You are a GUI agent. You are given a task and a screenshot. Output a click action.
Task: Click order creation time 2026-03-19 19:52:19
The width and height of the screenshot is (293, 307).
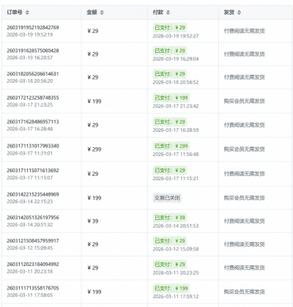[x=30, y=34]
